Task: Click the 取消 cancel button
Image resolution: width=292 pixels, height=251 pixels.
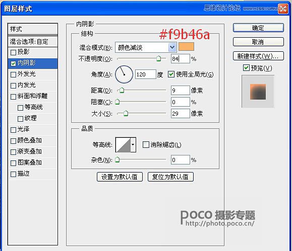Action: [258, 42]
